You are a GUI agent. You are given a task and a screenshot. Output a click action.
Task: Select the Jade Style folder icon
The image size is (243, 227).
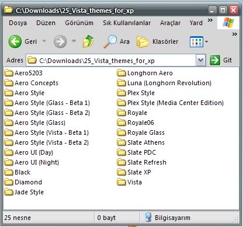(9, 192)
